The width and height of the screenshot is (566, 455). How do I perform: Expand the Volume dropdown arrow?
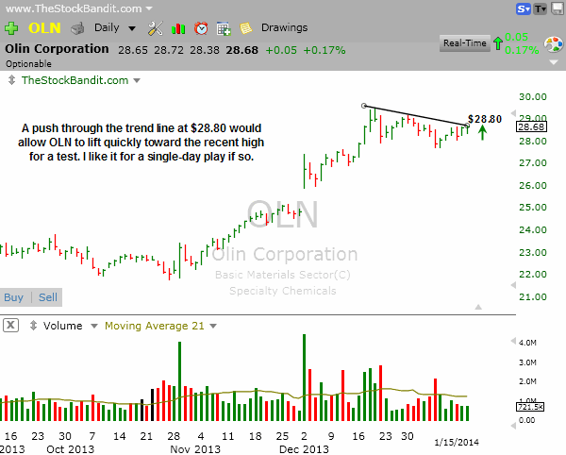point(93,326)
